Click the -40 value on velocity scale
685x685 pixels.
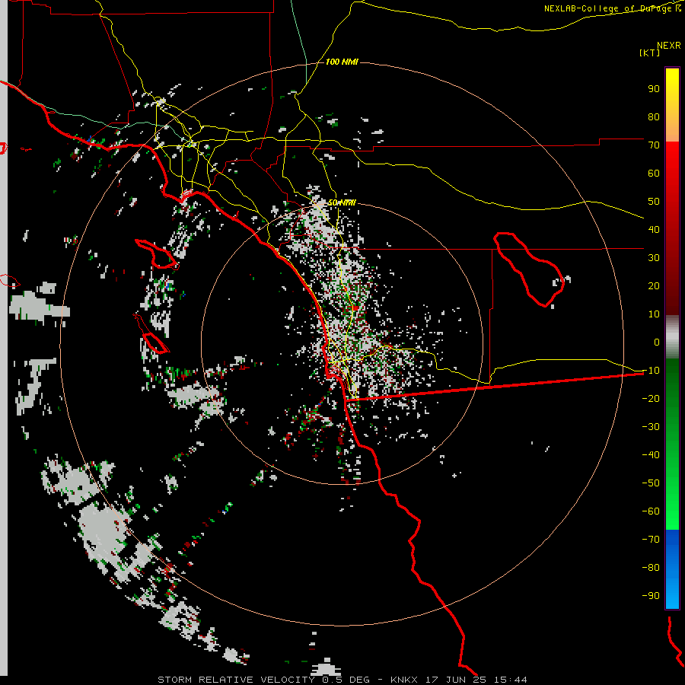point(651,455)
